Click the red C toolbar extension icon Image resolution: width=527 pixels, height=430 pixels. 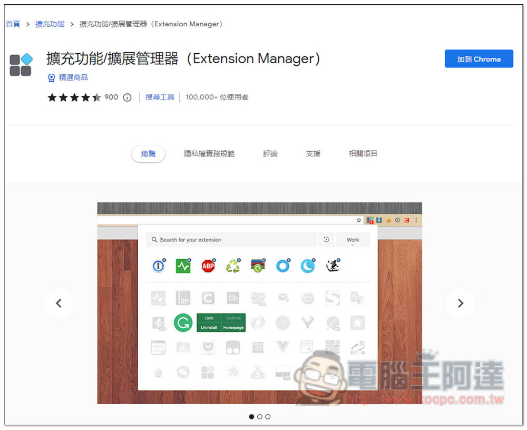tap(407, 220)
